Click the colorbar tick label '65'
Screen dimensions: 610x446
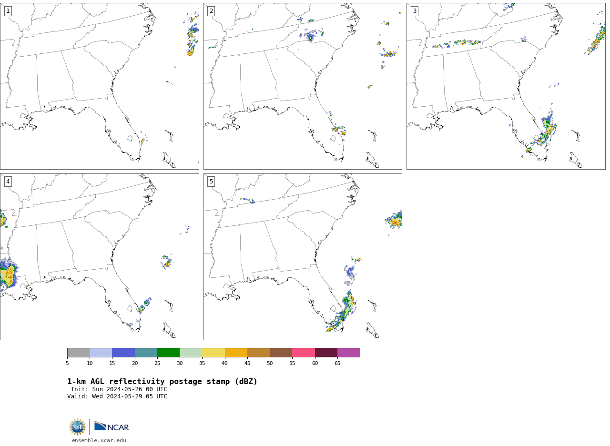click(337, 364)
